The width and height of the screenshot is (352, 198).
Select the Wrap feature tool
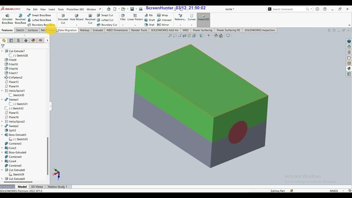coord(162,15)
